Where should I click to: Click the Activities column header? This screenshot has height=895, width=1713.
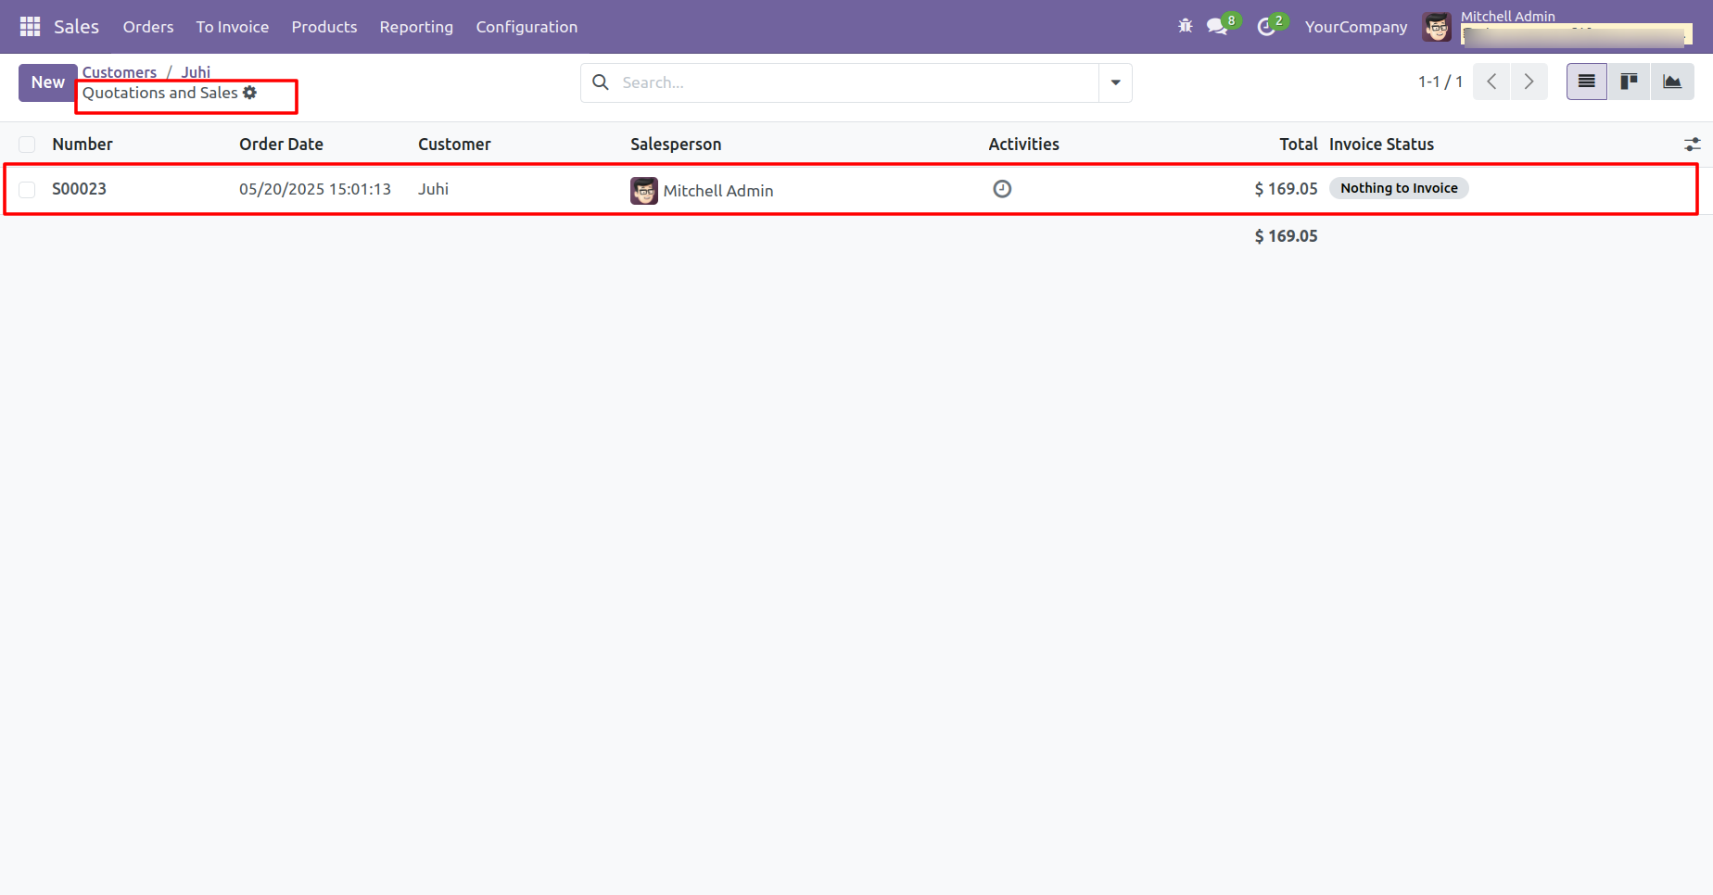1023,144
